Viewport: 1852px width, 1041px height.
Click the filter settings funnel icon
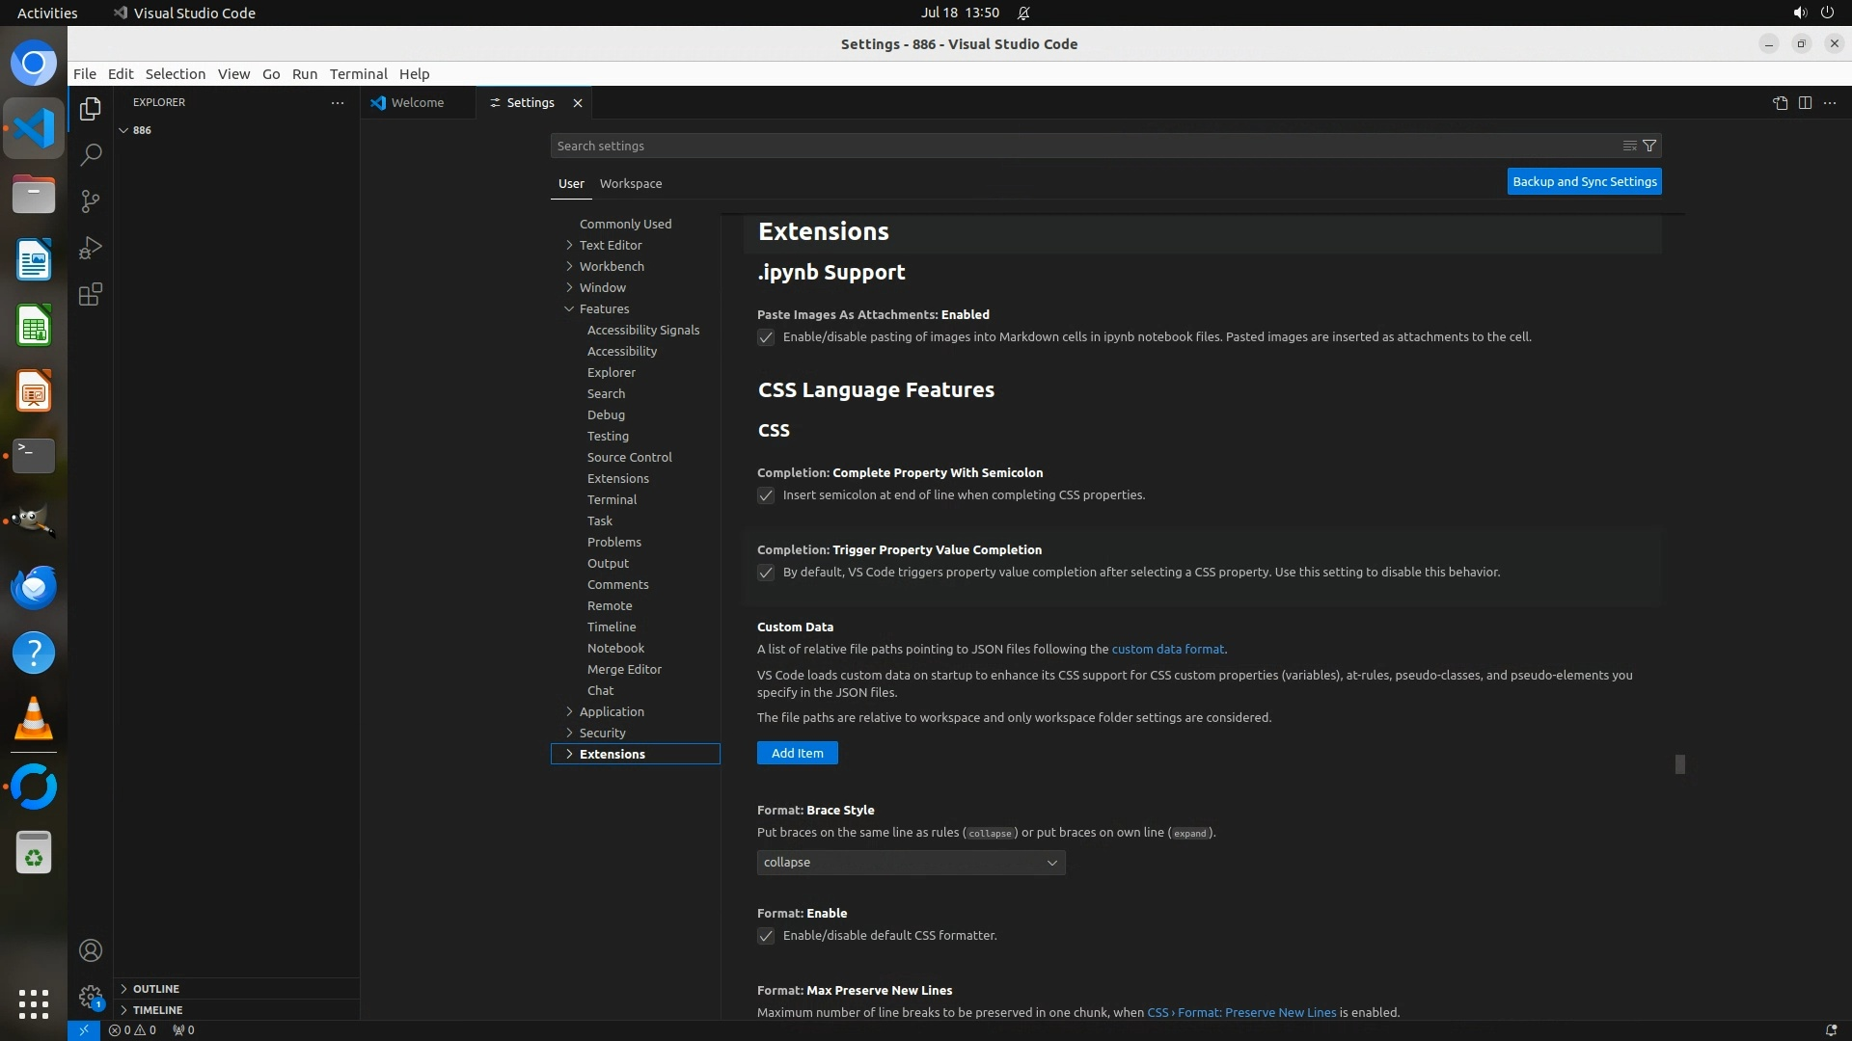tap(1649, 146)
